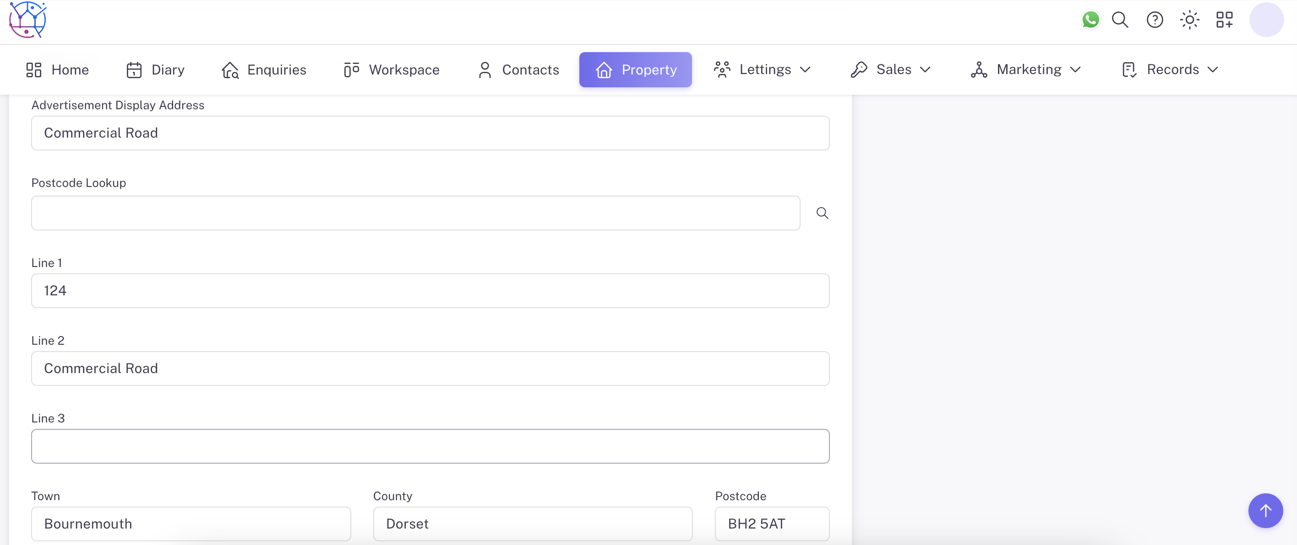Image resolution: width=1297 pixels, height=545 pixels.
Task: Run postcode lookup search icon
Action: 822,213
